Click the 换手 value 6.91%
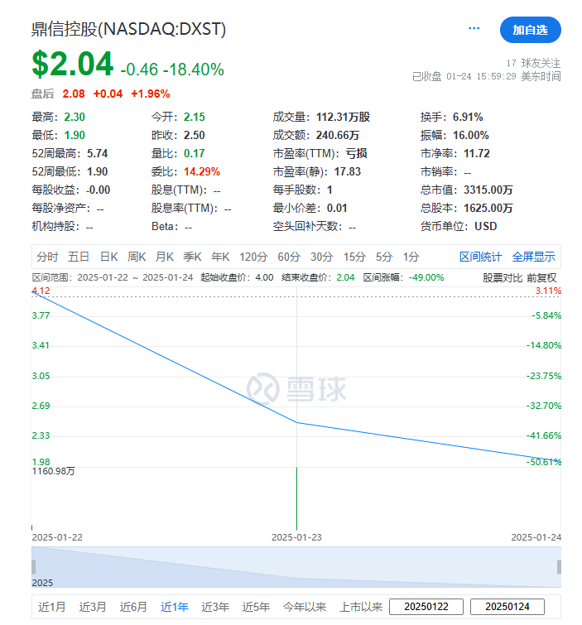The width and height of the screenshot is (582, 625). tap(468, 117)
